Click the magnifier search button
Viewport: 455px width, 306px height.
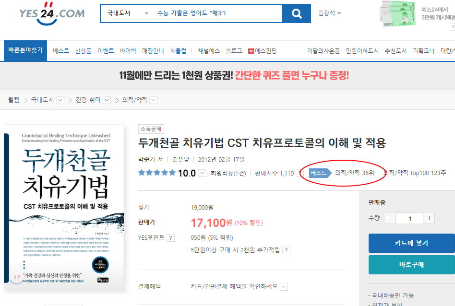pos(297,13)
